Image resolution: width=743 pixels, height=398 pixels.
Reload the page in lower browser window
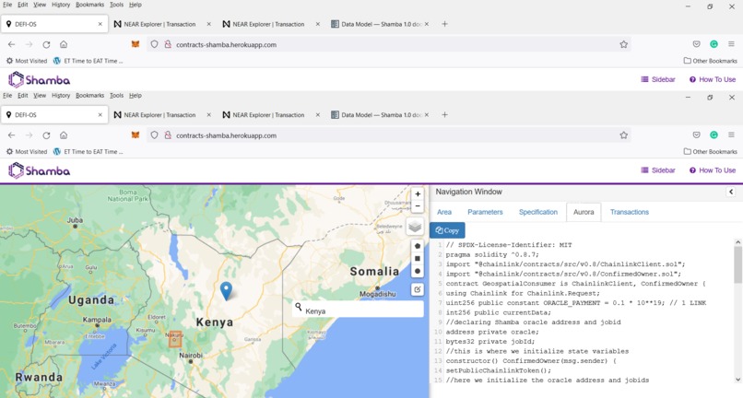pyautogui.click(x=46, y=135)
